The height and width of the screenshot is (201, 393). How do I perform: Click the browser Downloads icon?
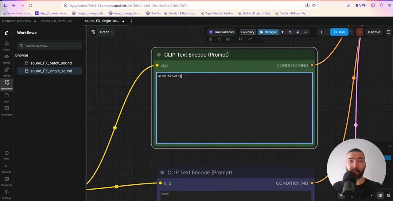pos(349,5)
